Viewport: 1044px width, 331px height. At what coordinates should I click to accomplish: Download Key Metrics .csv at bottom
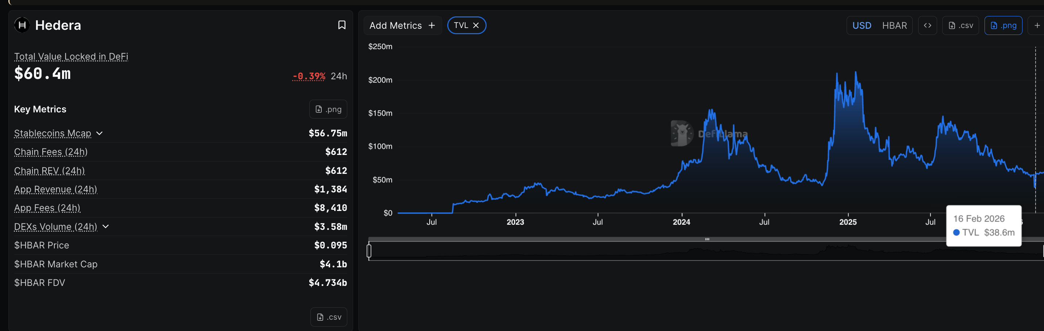[329, 317]
